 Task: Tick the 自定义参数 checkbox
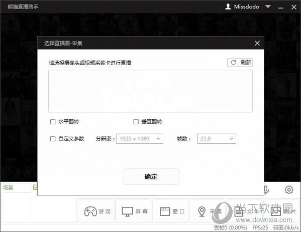pos(53,139)
